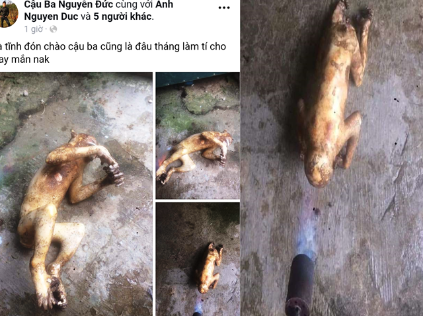Click the enlarged photo on the right
Viewport: 423px width, 316px height.
[332, 158]
